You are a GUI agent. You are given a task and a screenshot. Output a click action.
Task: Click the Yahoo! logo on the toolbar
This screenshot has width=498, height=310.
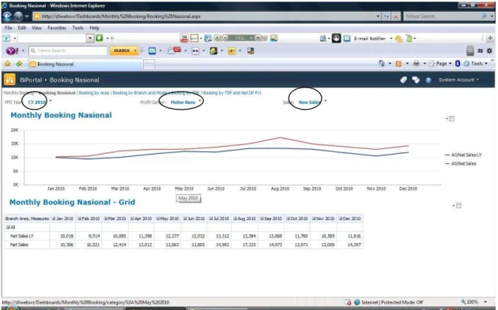click(12, 50)
